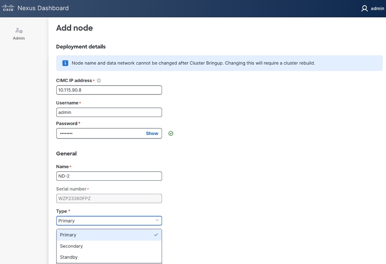Screen dimensions: 386x264
Task: Click the tooltip icon beside CIMC IP address
Action: point(98,80)
